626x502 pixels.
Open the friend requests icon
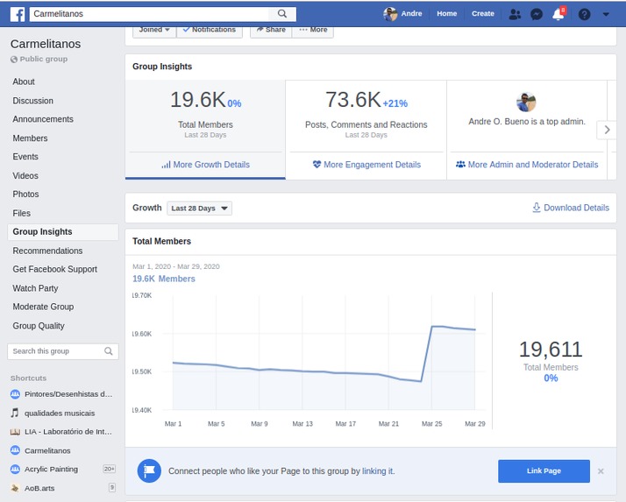click(515, 14)
